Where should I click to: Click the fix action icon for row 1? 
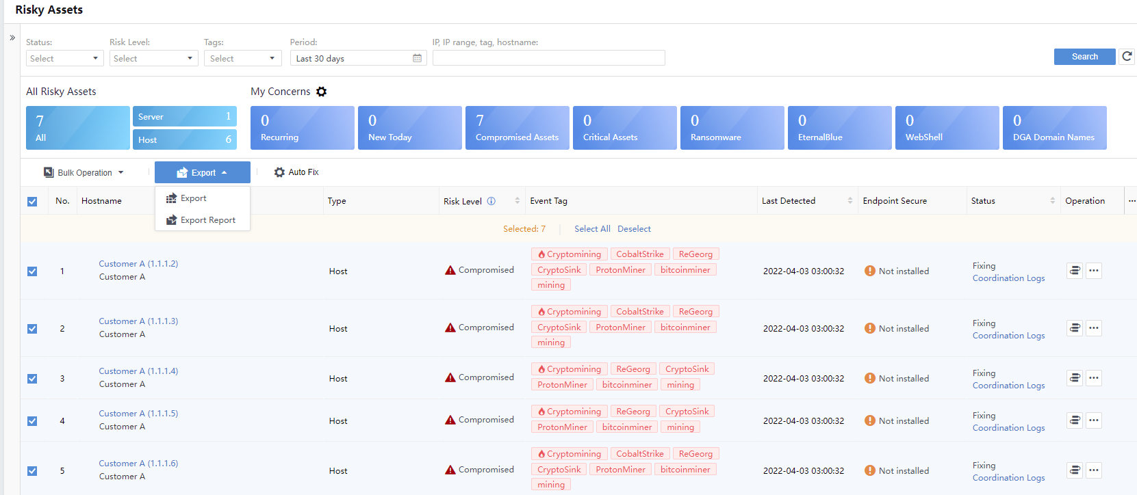(x=1075, y=271)
